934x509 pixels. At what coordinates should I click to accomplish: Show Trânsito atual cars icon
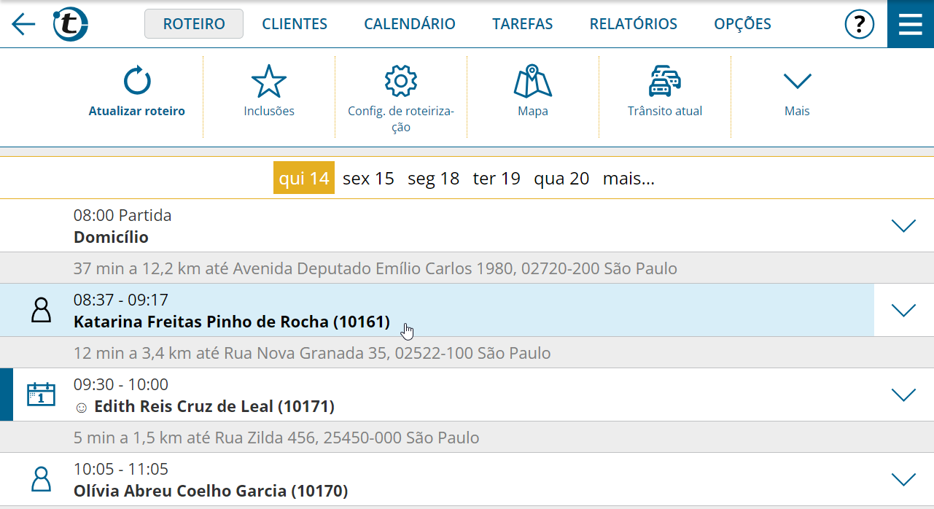[x=664, y=81]
